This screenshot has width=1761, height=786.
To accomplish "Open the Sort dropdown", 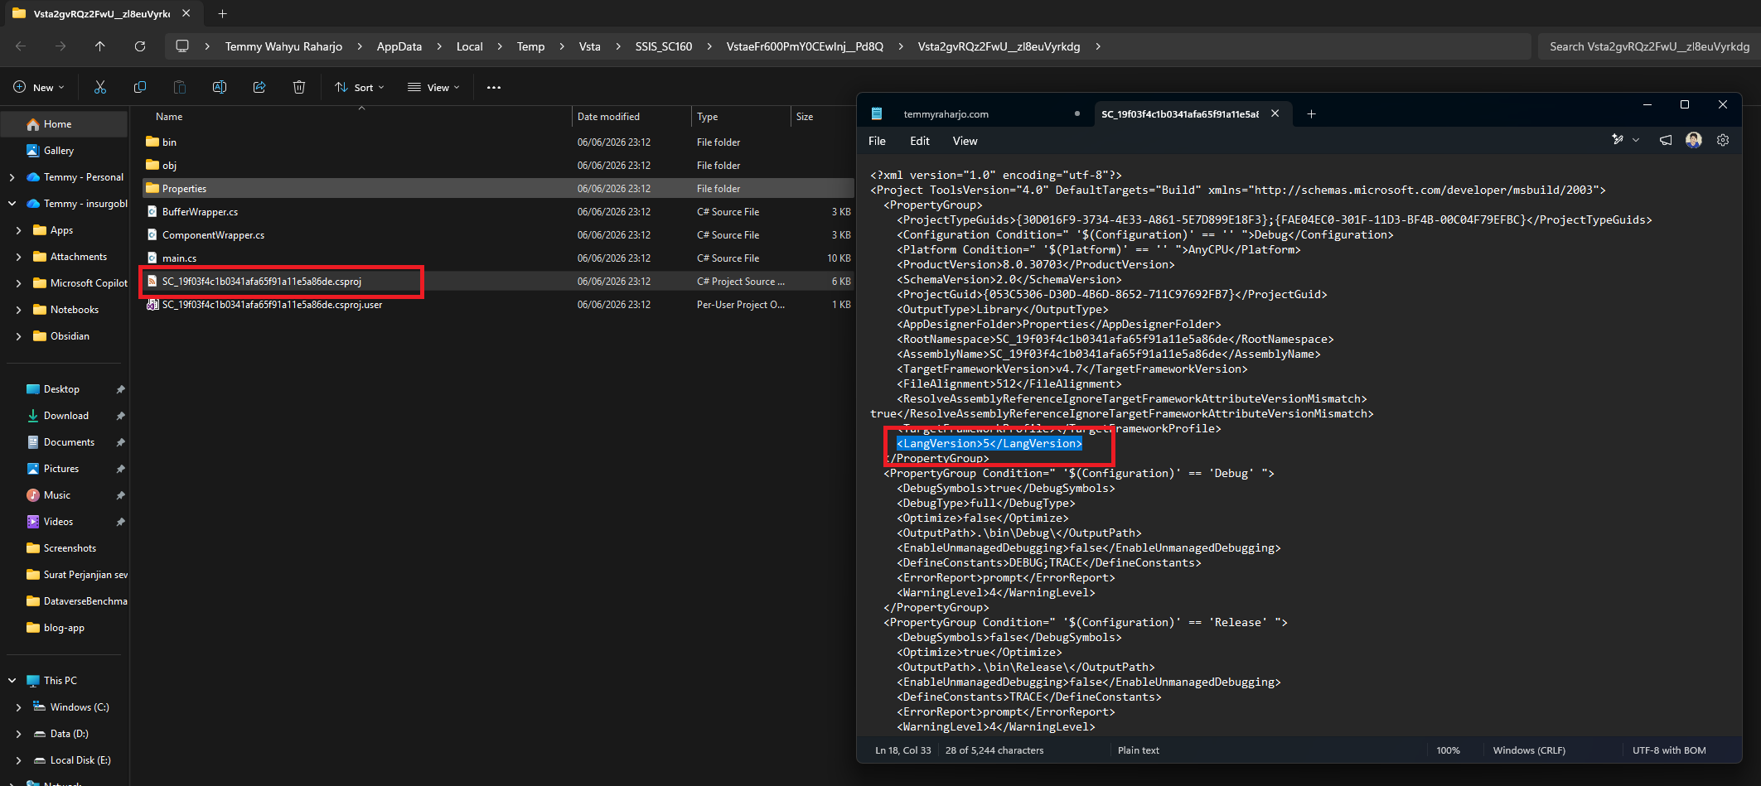I will (360, 87).
